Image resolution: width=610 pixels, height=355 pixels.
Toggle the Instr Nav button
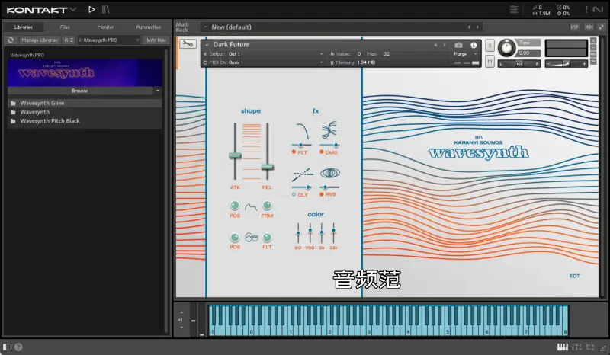[x=156, y=40]
